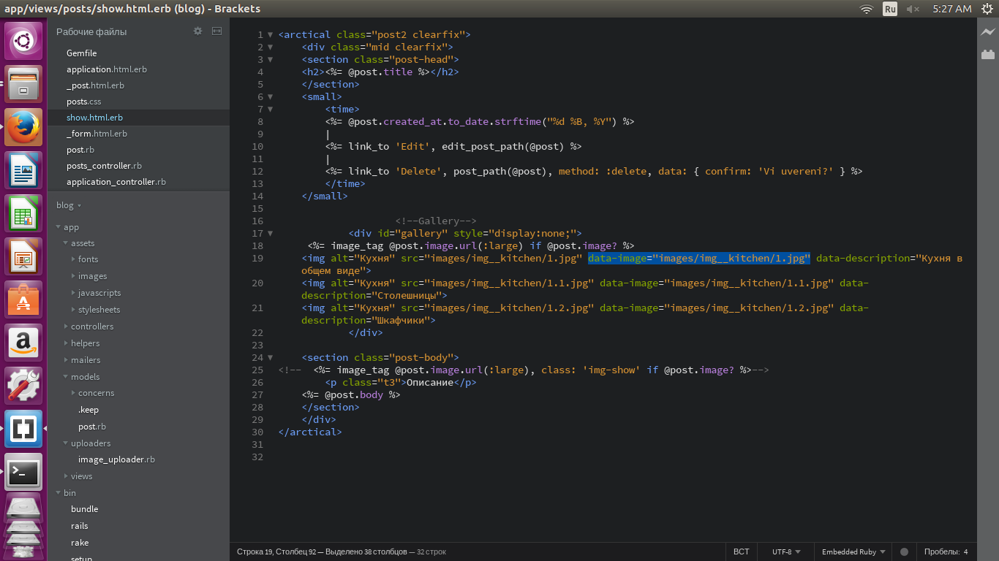Fold code at line 1 arrow
The height and width of the screenshot is (561, 999).
click(x=270, y=35)
